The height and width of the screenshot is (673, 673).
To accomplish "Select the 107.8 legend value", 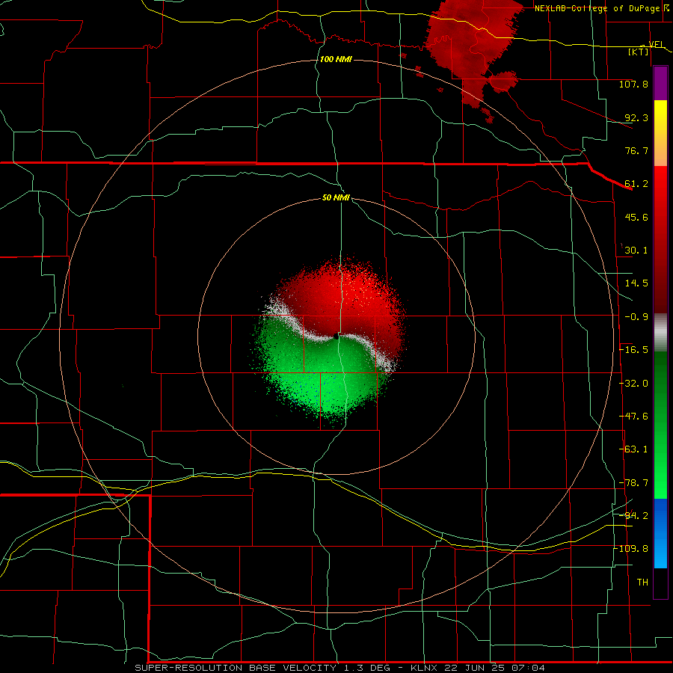I will (633, 84).
